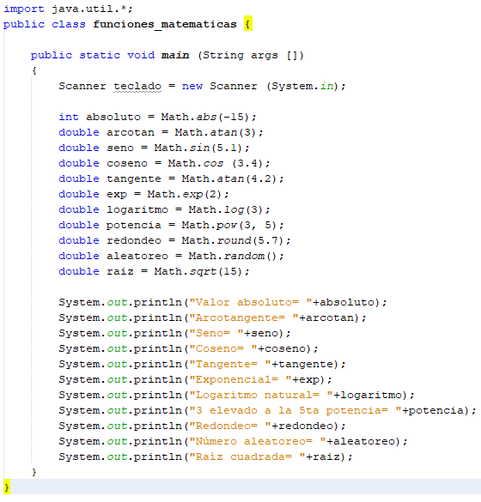Click the string "Número aleatoreo= "
481x502 pixels.
pyautogui.click(x=258, y=441)
